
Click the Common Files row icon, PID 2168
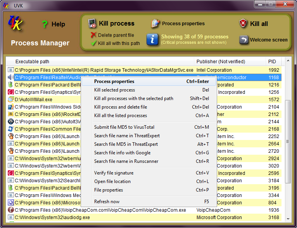[10, 129]
